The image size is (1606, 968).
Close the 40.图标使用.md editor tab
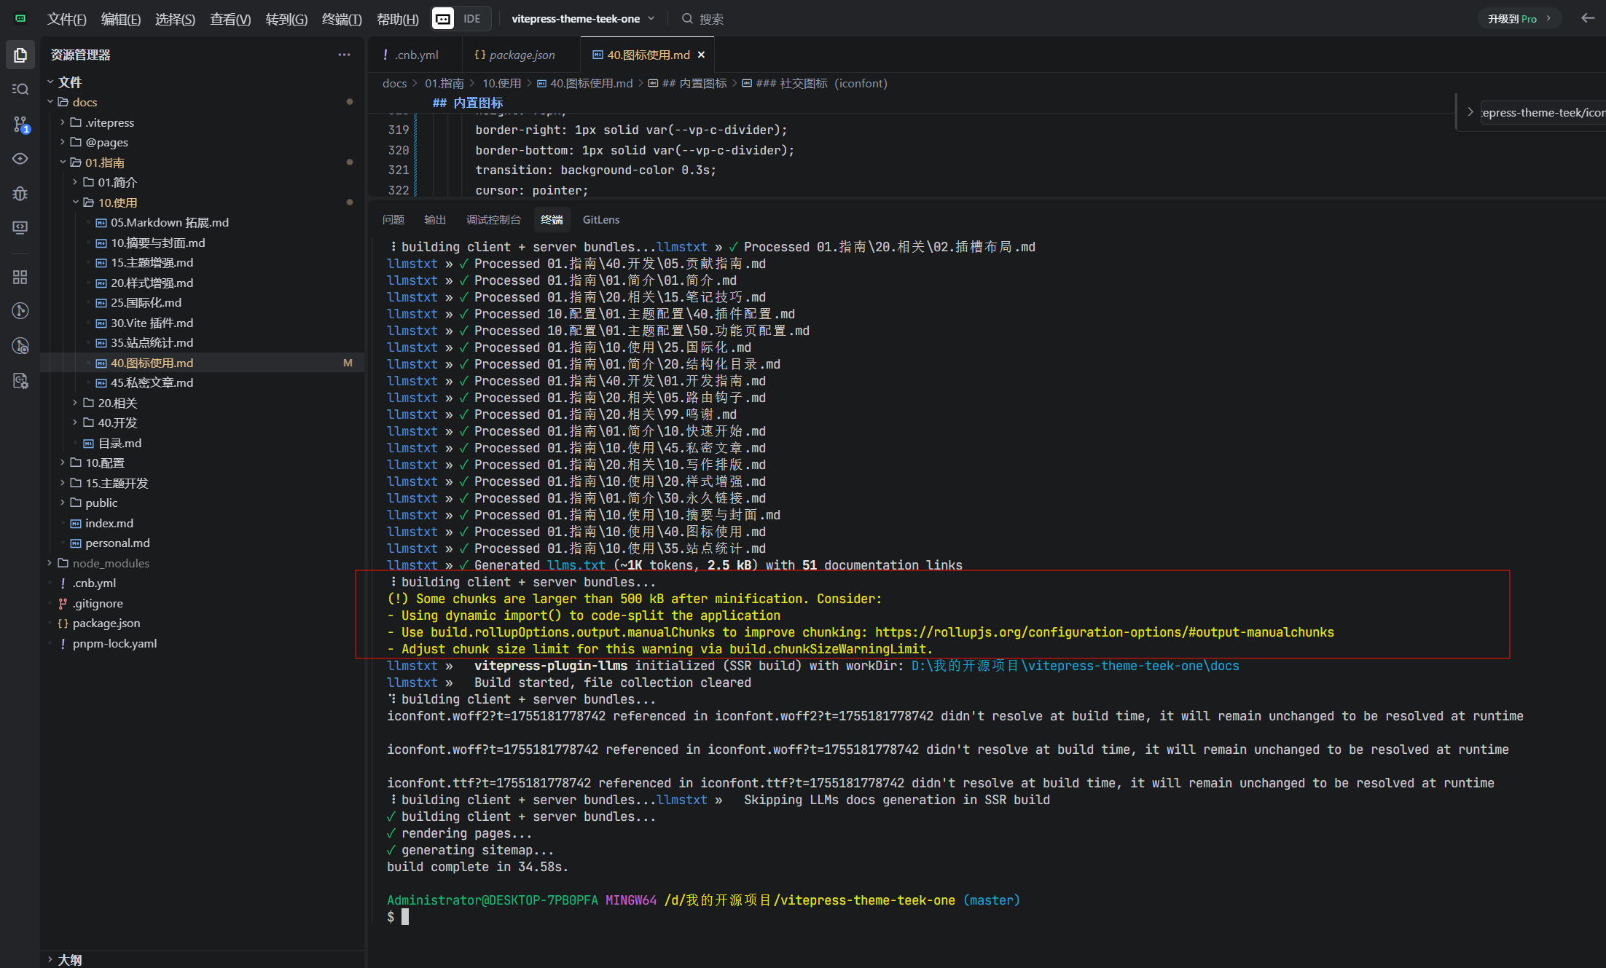tap(701, 55)
